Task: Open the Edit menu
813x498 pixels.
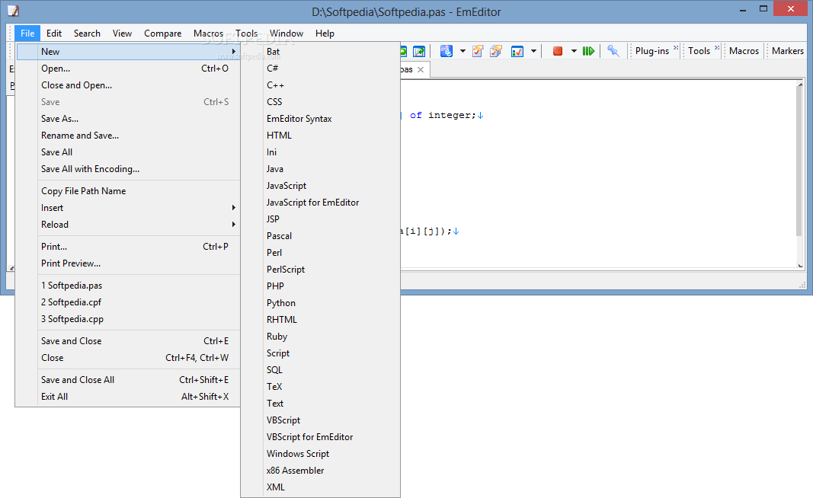Action: (x=54, y=34)
